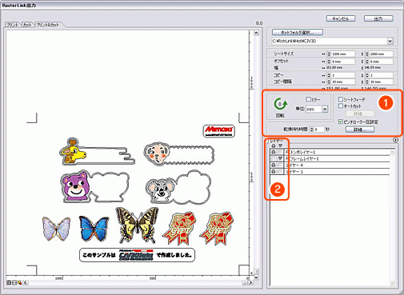Click the left arrow on the horizontal scrollbar
Viewport: 404px width, 295px height.
(26, 282)
